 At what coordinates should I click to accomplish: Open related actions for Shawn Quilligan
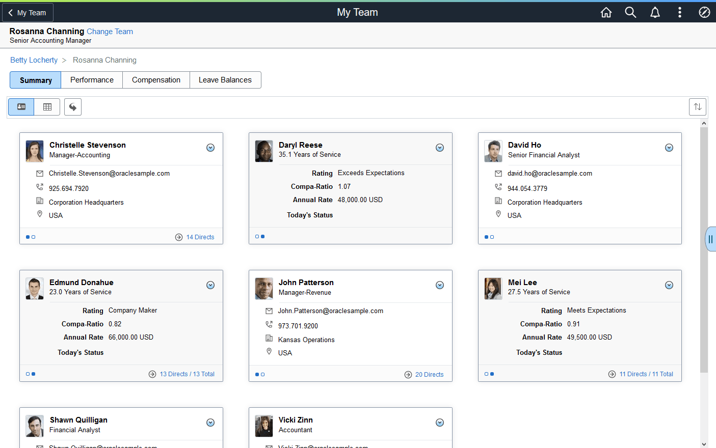click(210, 423)
